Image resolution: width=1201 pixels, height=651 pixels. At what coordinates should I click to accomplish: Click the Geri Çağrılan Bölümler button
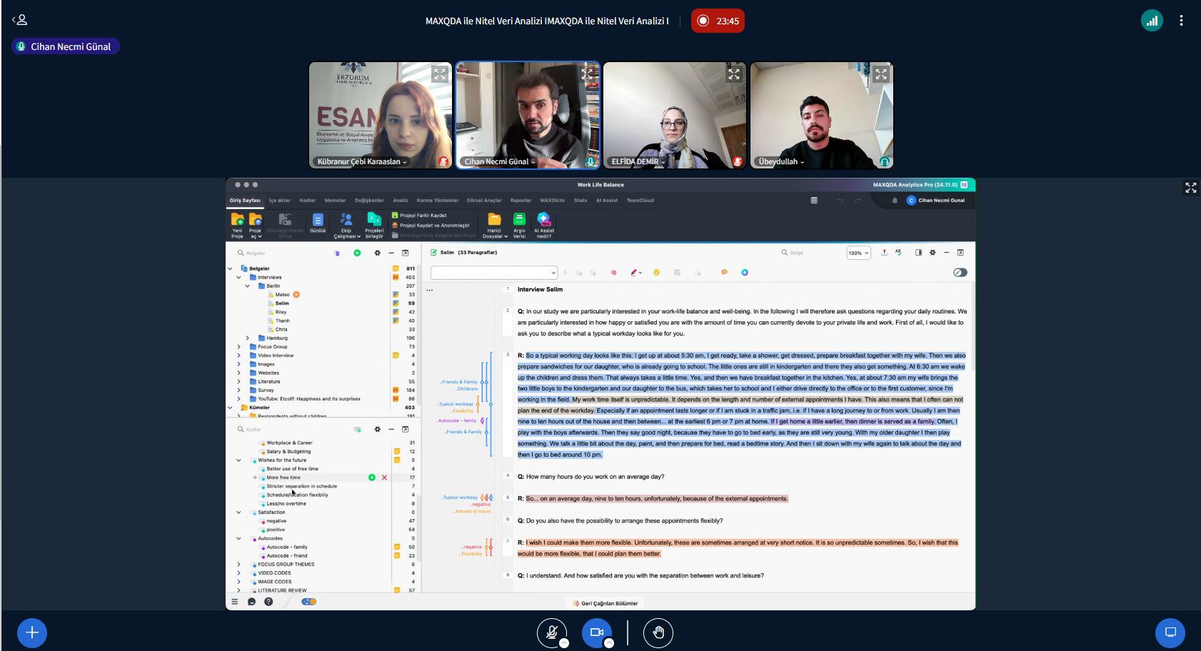coord(605,603)
